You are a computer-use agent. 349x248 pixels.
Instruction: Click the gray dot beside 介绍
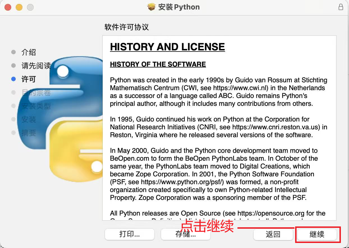tap(13, 52)
